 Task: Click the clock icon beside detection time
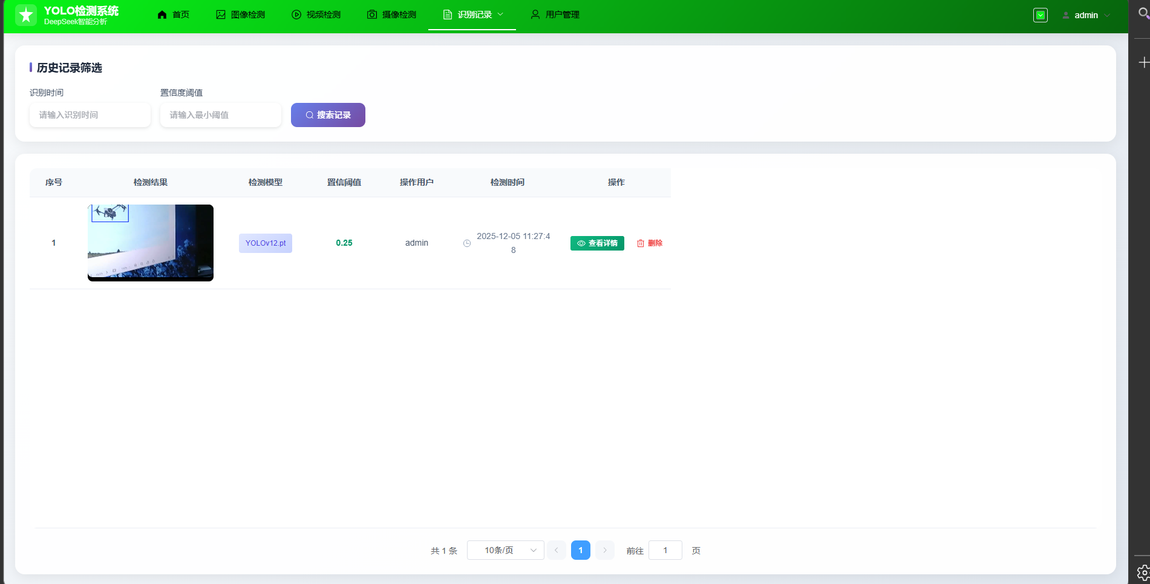(x=467, y=243)
